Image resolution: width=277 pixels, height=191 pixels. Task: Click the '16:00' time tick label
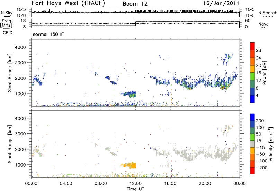point(170,184)
